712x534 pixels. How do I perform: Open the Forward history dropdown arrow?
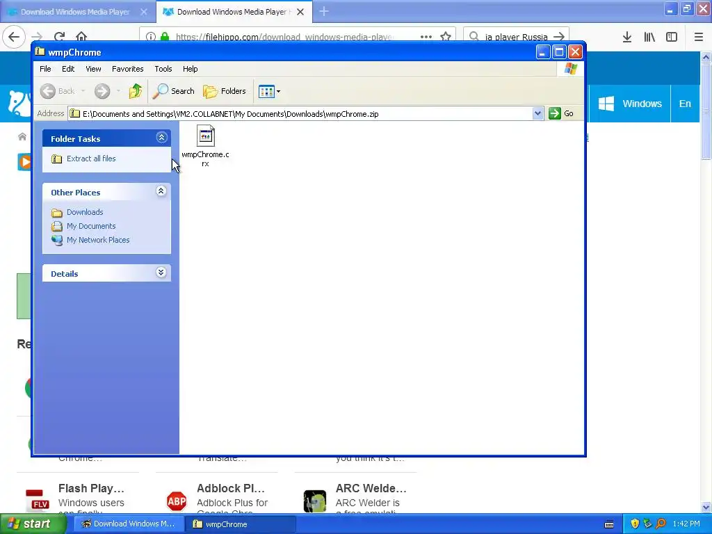click(118, 91)
